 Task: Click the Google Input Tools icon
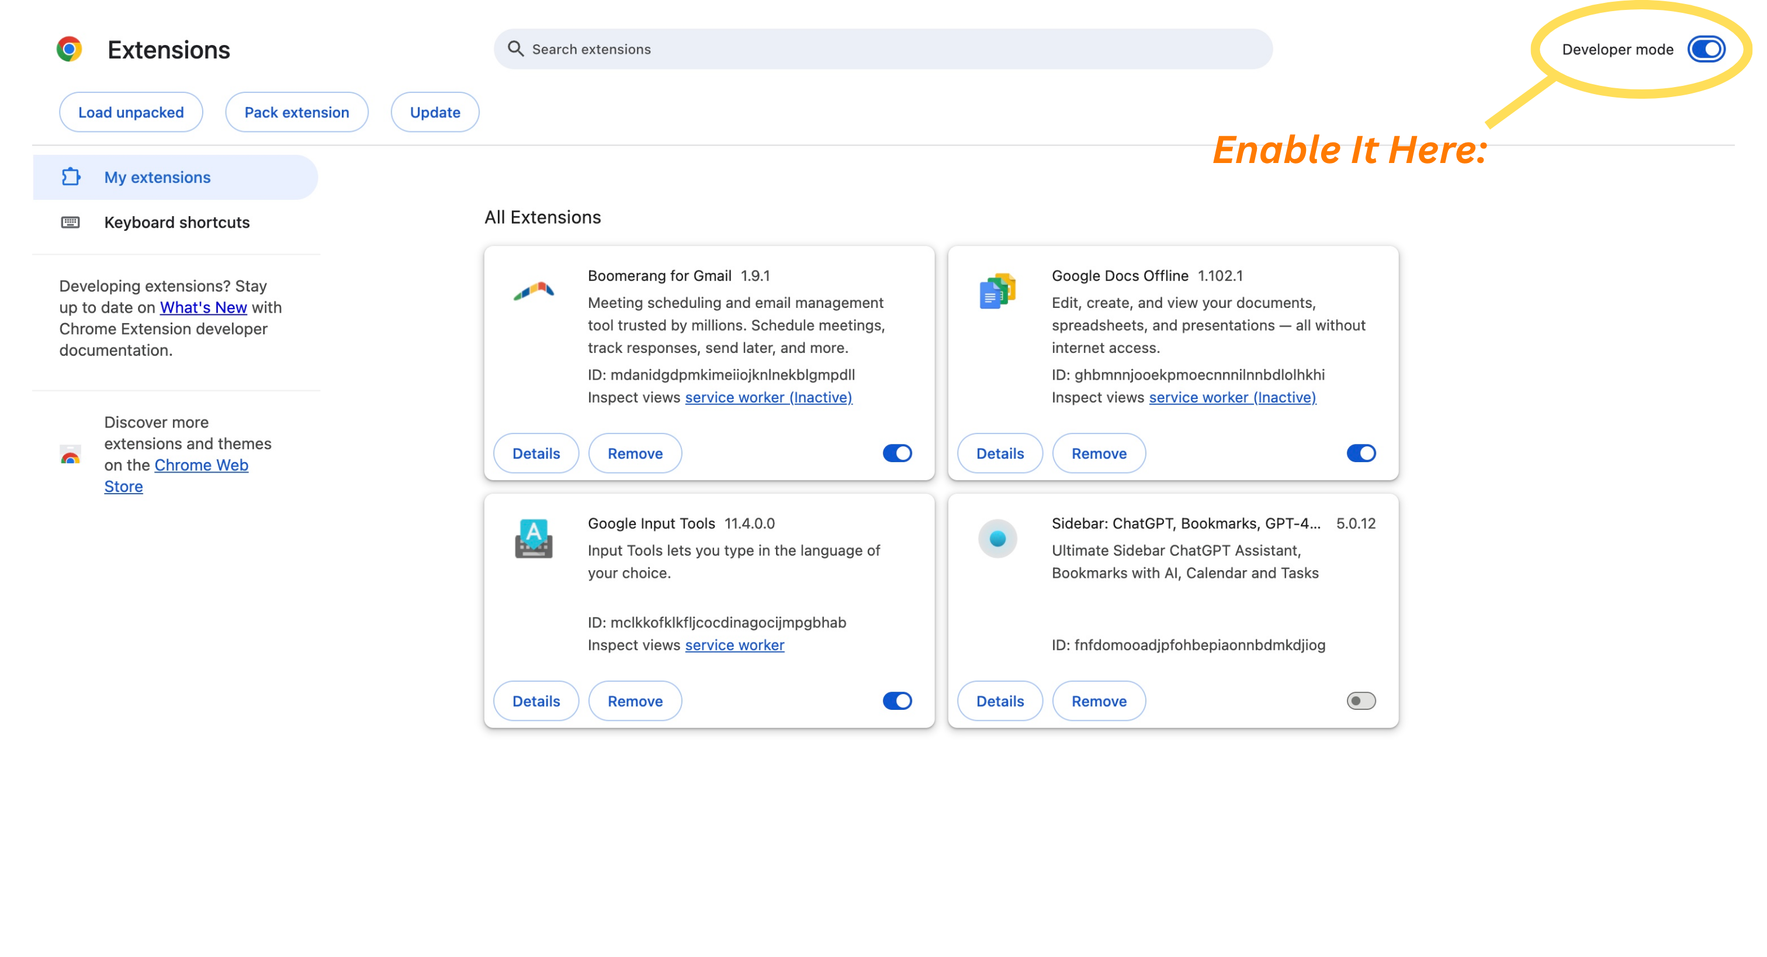click(533, 539)
